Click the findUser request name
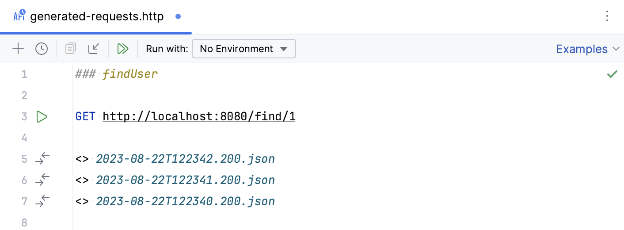The image size is (624, 230). coord(130,74)
